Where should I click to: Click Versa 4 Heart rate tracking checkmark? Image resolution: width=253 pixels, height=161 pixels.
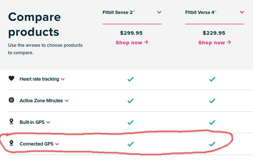pos(212,79)
